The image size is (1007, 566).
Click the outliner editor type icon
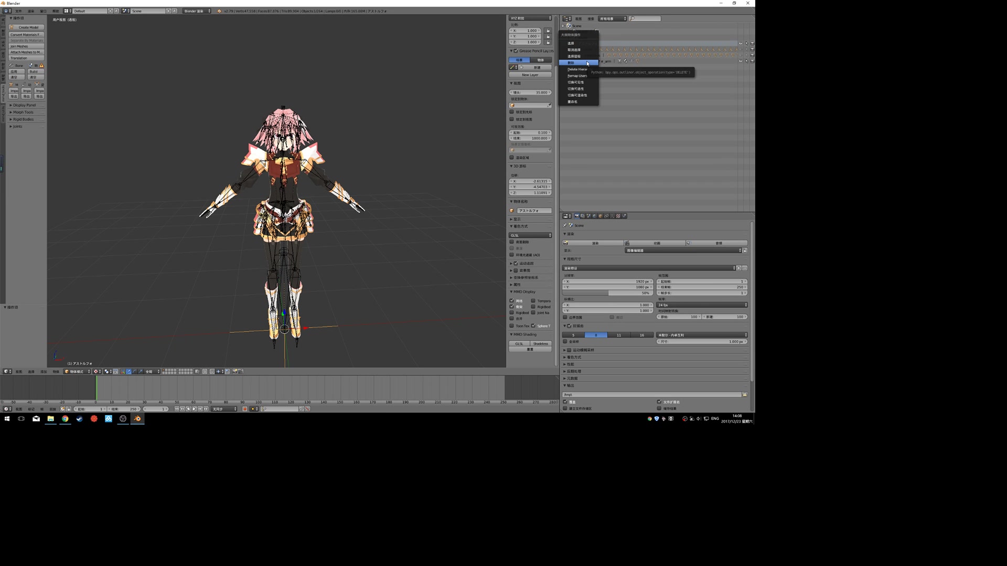click(567, 19)
